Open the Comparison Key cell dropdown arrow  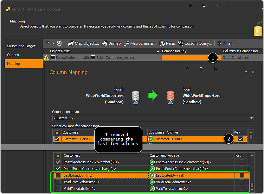click(x=220, y=58)
